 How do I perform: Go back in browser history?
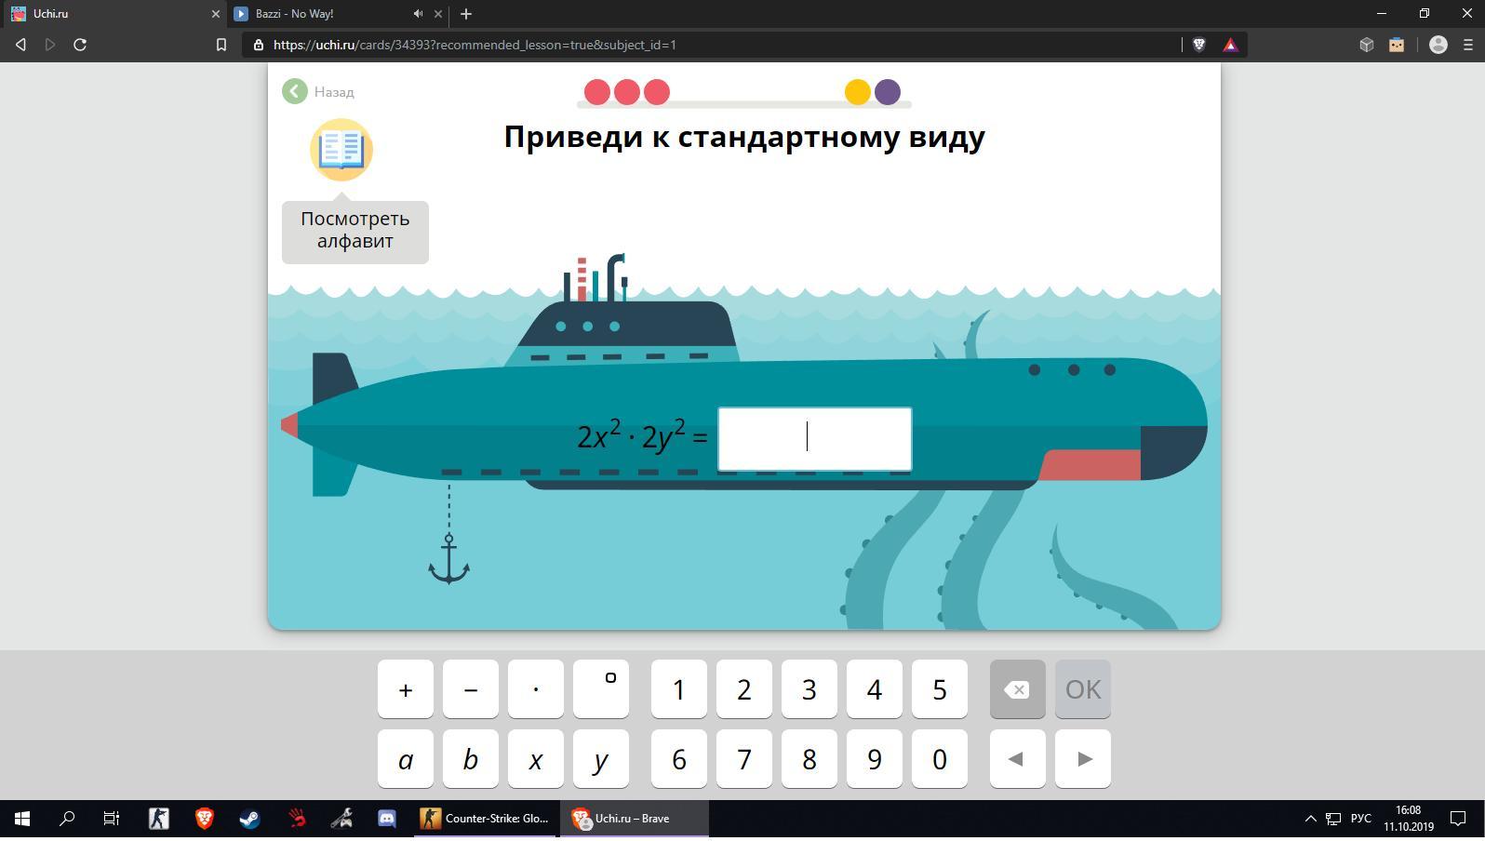click(x=20, y=45)
